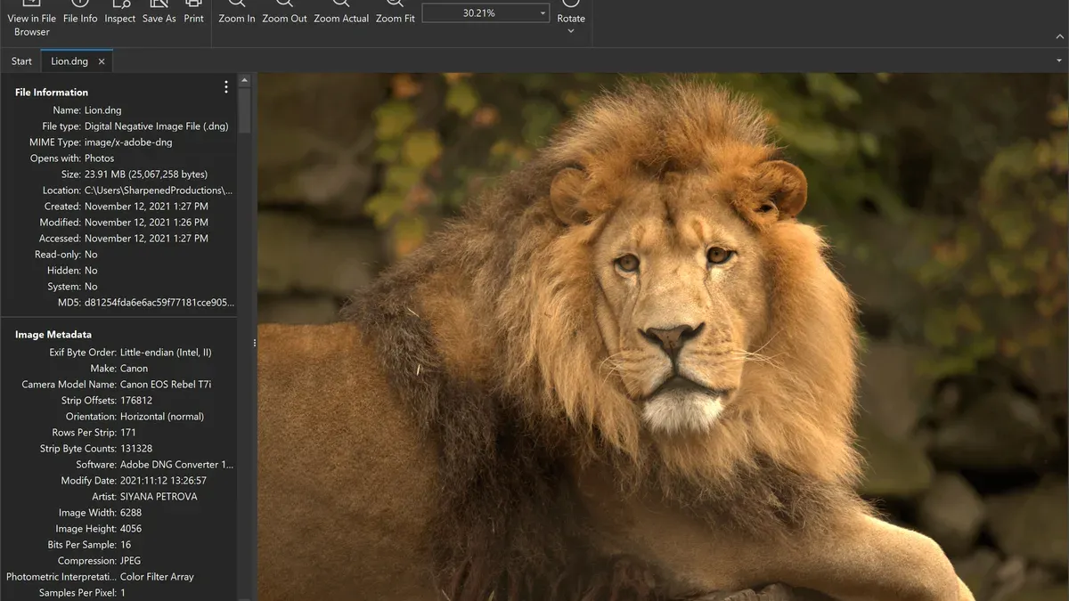The width and height of the screenshot is (1069, 601).
Task: Select the Location path value
Action: coord(159,191)
